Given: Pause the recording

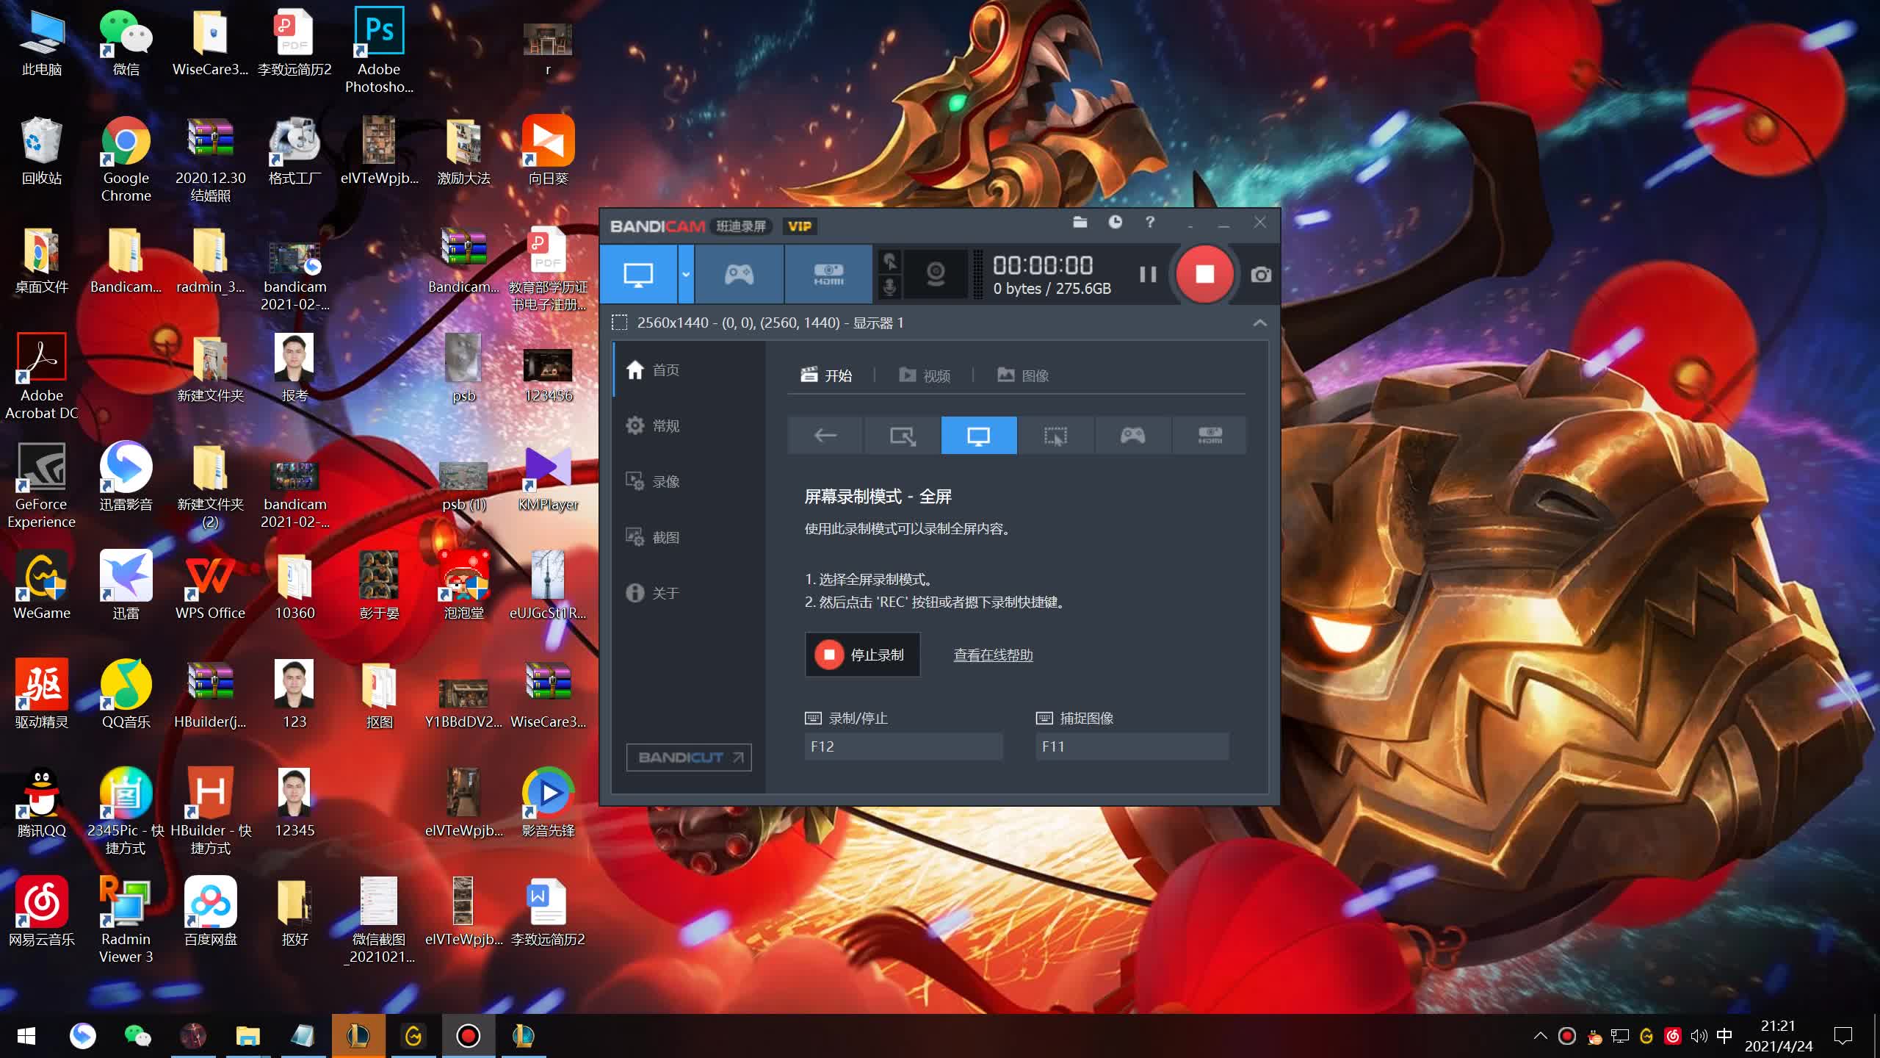Looking at the screenshot, I should click(1147, 274).
